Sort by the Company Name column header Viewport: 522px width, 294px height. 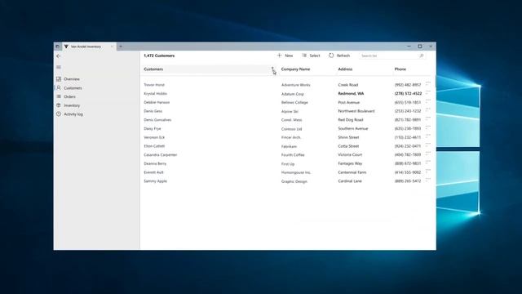(x=295, y=69)
